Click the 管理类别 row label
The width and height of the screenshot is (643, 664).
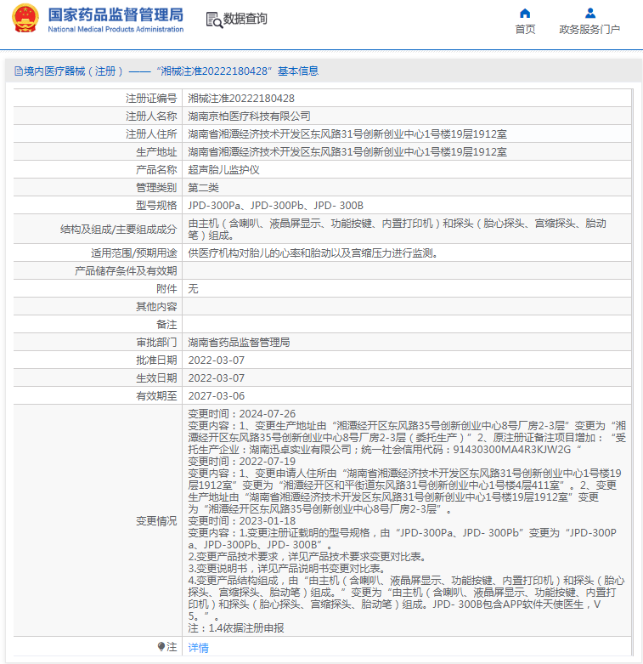[156, 187]
